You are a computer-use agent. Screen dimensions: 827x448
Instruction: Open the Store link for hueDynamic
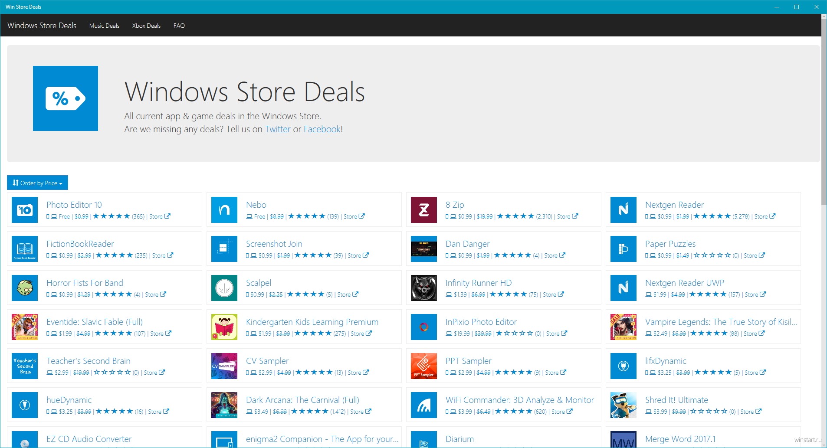coord(159,412)
